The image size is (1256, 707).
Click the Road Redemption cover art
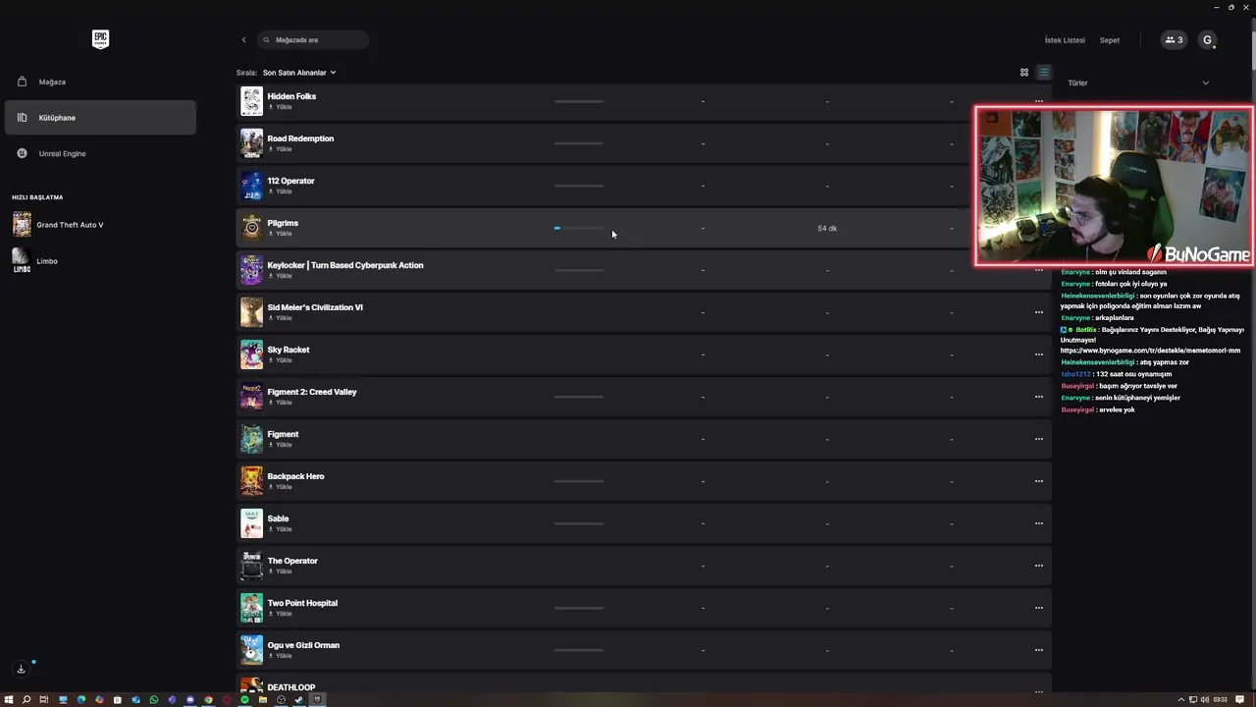click(252, 143)
